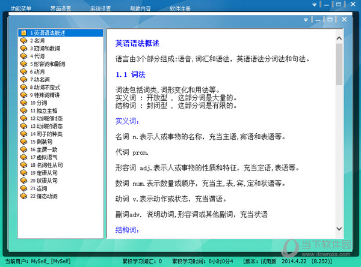Maximize the inner grammar window
The image size is (361, 267).
(330, 20)
